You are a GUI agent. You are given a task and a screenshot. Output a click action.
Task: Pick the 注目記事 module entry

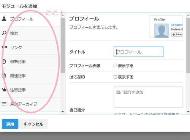pyautogui.click(x=30, y=90)
